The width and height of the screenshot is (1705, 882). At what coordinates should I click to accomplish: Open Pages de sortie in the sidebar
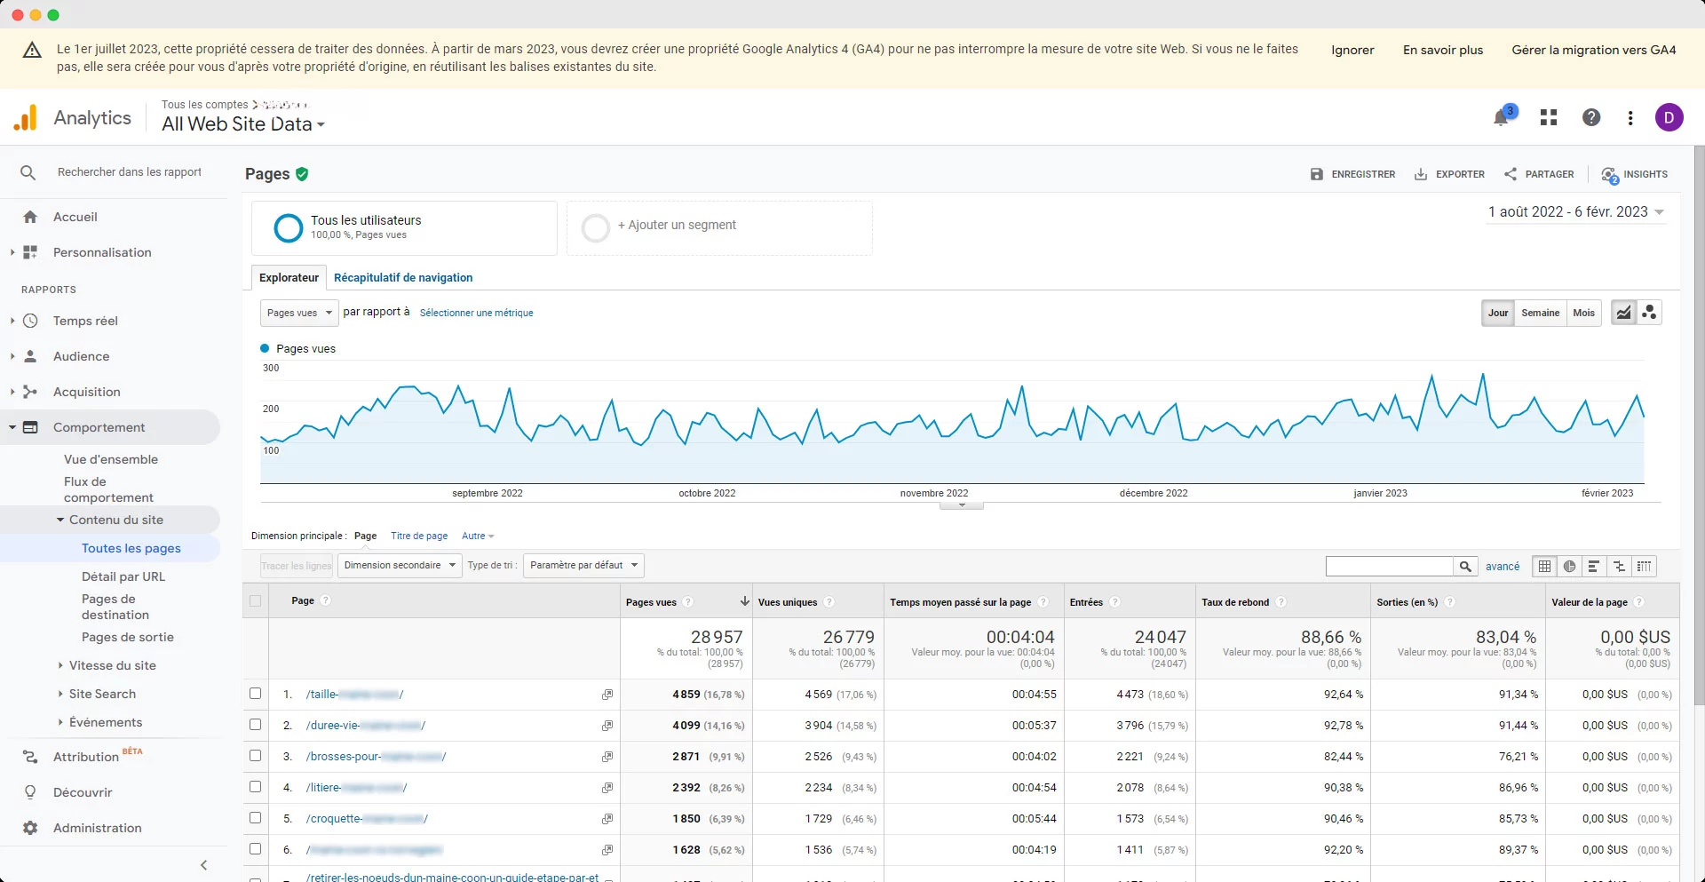coord(128,637)
